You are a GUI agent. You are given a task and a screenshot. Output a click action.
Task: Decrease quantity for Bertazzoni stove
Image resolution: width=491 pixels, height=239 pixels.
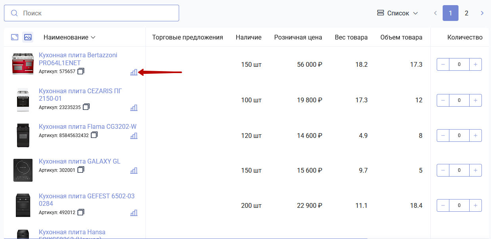point(443,64)
